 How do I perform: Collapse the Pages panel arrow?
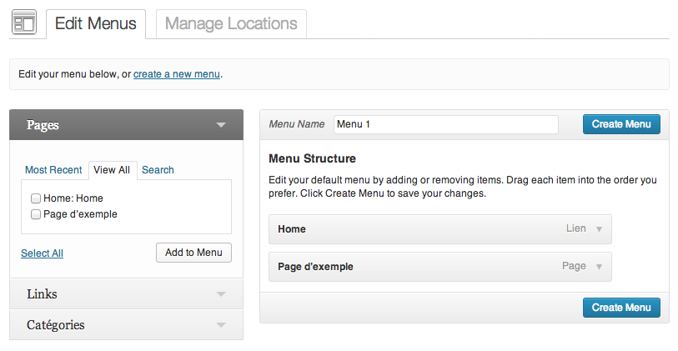221,125
